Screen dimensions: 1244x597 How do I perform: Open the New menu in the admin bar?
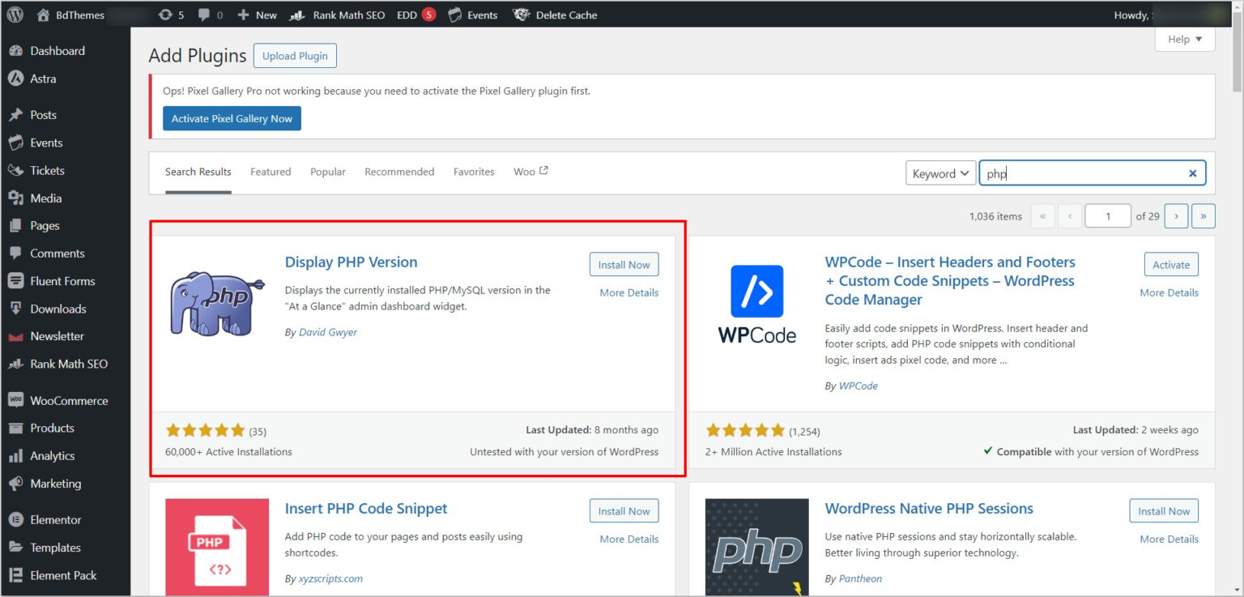pyautogui.click(x=256, y=14)
